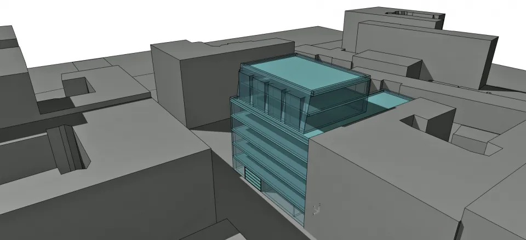Click the louvered garage door at street level
Screen dimensions: 526x240
[253, 179]
